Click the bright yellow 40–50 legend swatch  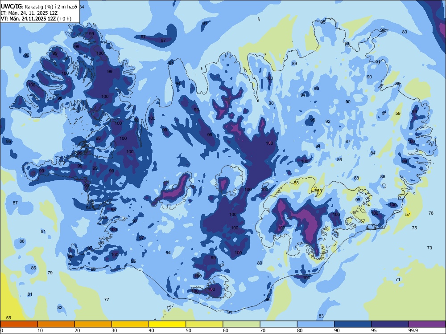167,324
